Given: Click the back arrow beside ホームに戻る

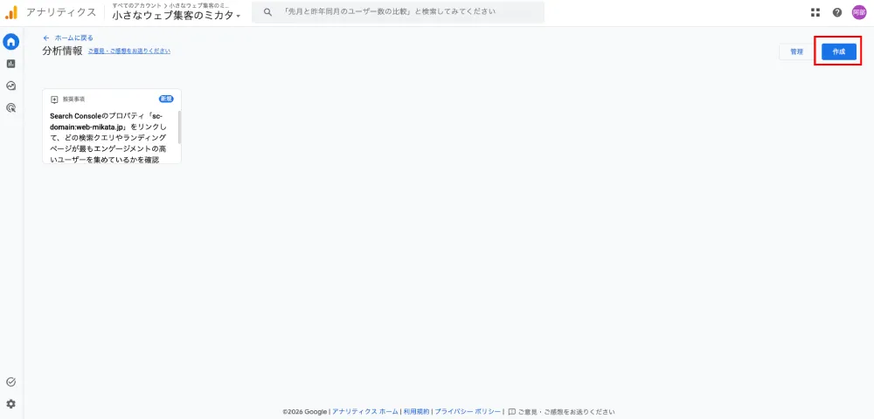Looking at the screenshot, I should pyautogui.click(x=46, y=38).
